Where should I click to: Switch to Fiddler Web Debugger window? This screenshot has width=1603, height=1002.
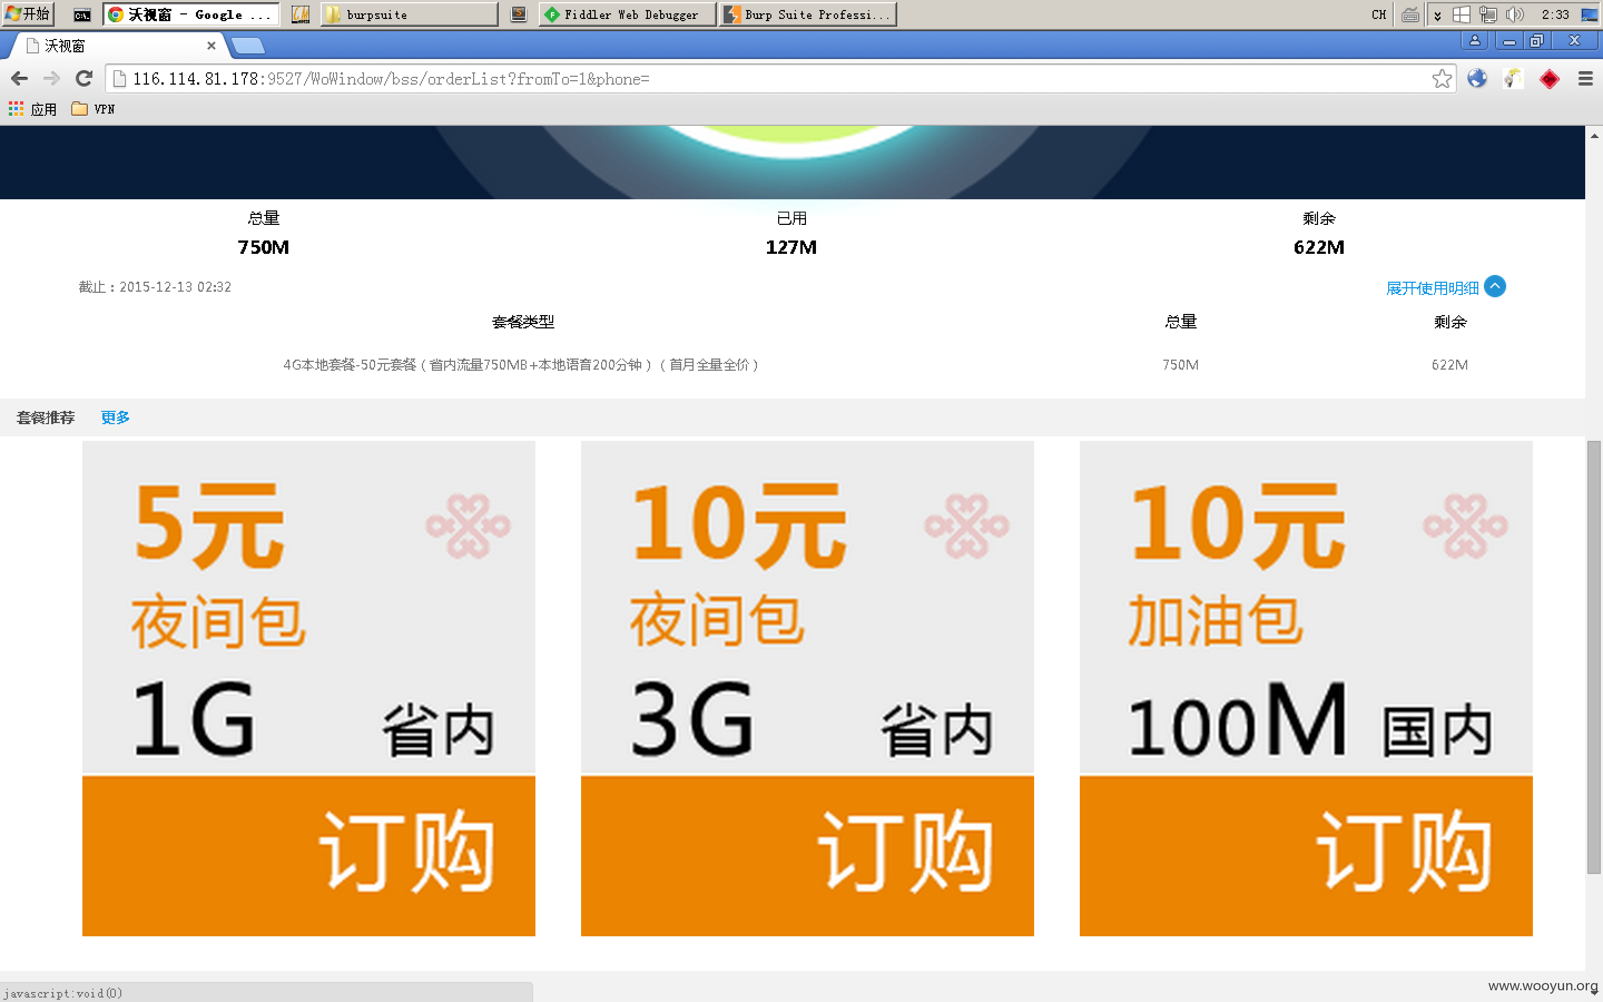pos(628,14)
